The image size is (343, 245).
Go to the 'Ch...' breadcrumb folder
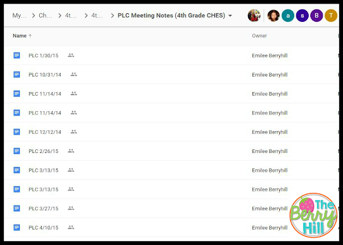point(46,16)
